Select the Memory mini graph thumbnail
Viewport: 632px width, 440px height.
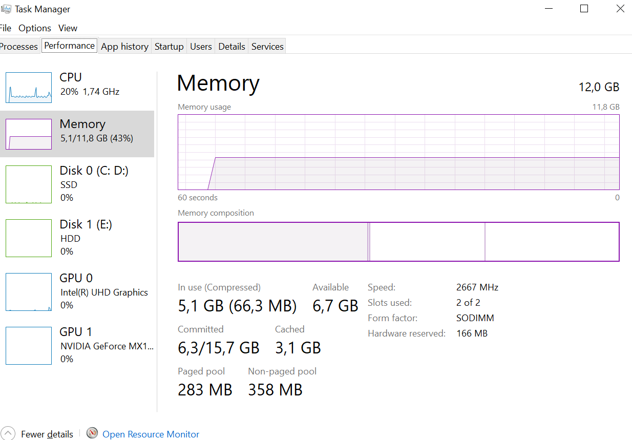29,134
